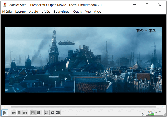Toggle the loop repeat mode
The height and width of the screenshot is (117, 167).
[53, 113]
